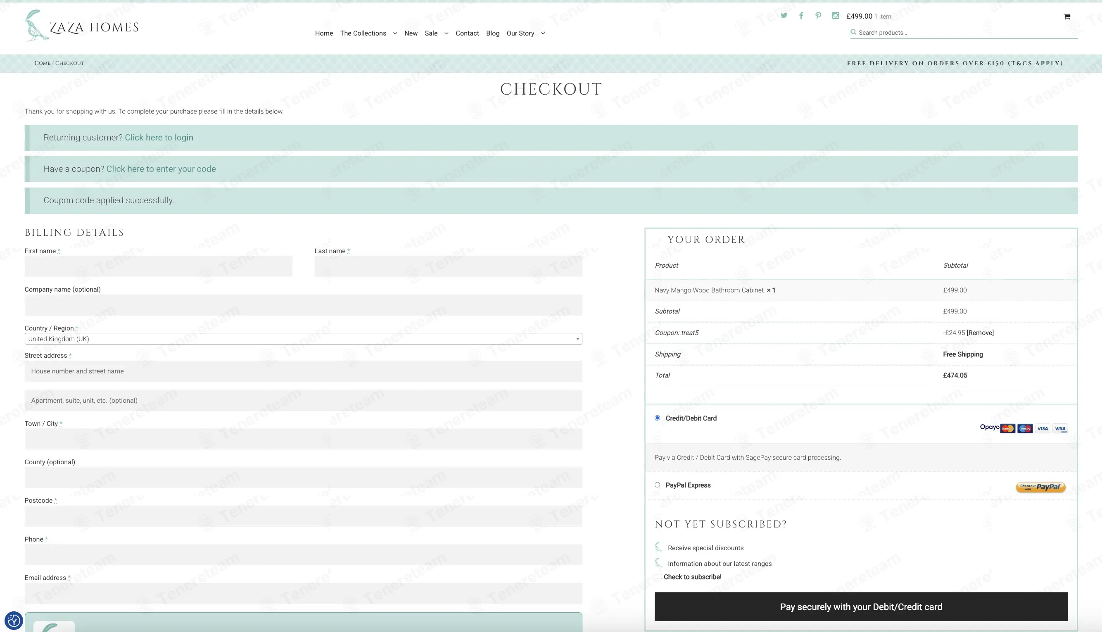Viewport: 1102px width, 632px height.
Task: Select PayPal Express payment option
Action: 657,485
